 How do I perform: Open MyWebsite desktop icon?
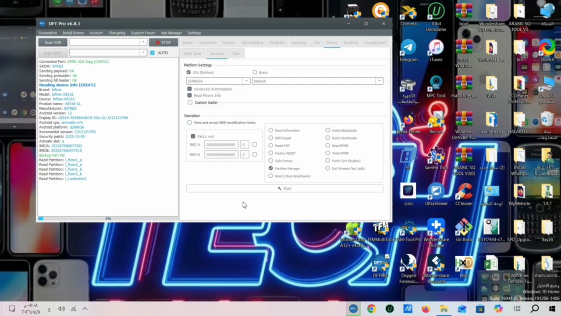point(519,195)
